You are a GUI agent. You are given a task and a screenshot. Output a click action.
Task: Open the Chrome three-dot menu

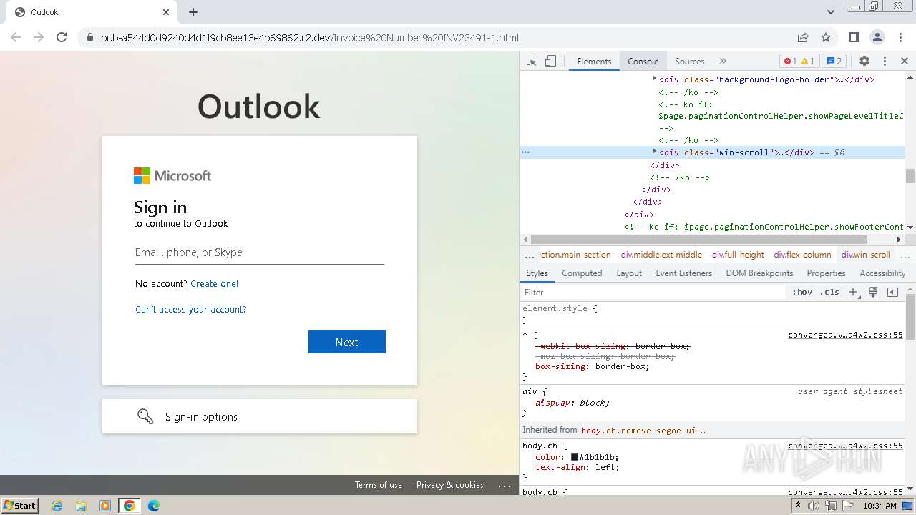point(900,37)
